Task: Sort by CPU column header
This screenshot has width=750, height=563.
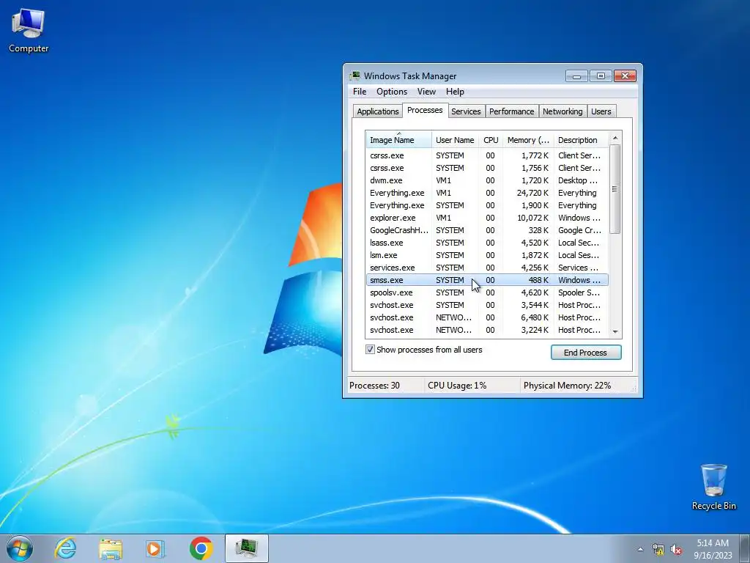Action: (491, 140)
